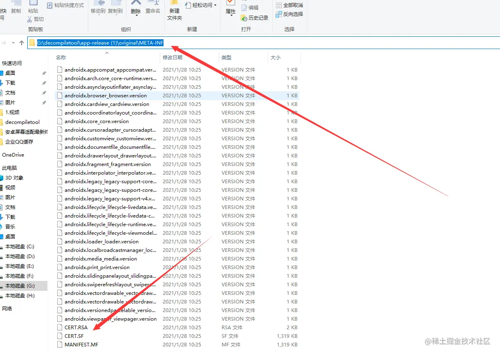Click the Delete (删除) ribbon button

coord(136,7)
